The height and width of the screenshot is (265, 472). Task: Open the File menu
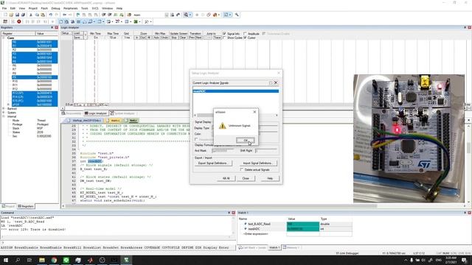pyautogui.click(x=4, y=8)
